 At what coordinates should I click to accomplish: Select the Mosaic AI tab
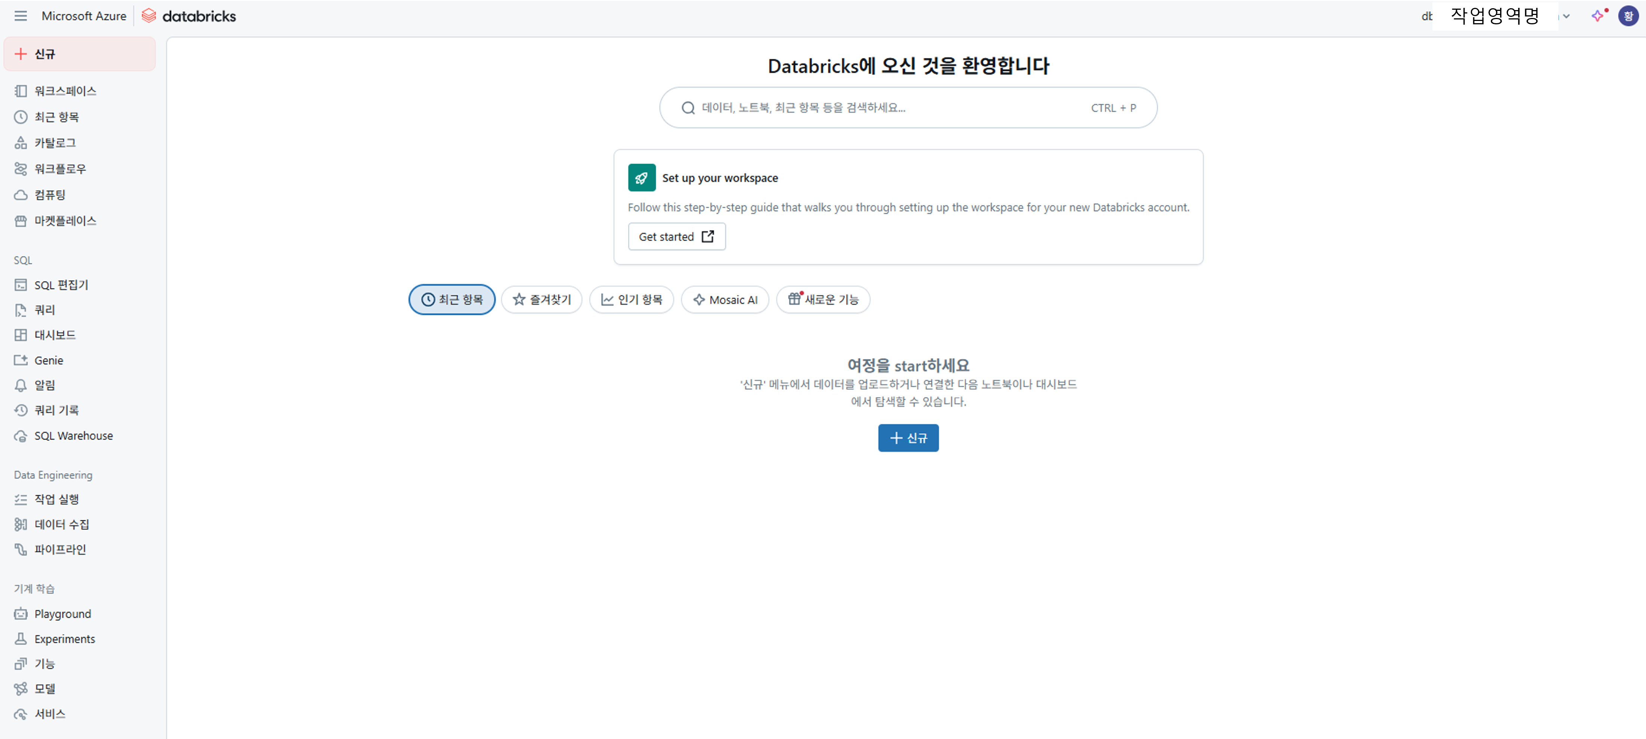coord(725,300)
